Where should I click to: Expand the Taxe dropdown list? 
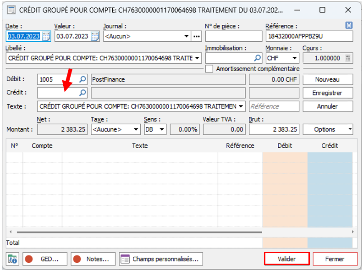(x=136, y=130)
